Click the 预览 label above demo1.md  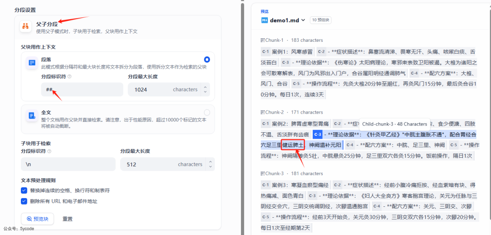265,11
